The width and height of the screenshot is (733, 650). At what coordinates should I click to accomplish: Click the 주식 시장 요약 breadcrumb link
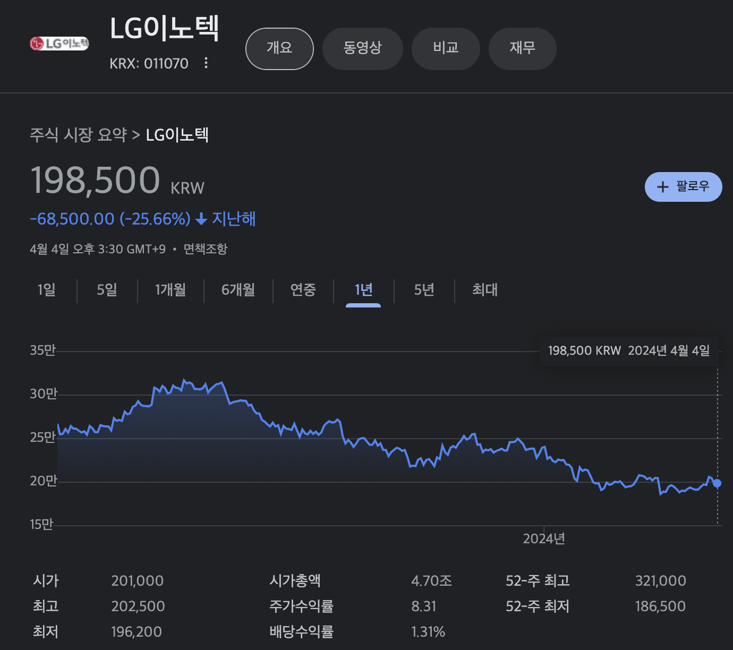coord(79,135)
